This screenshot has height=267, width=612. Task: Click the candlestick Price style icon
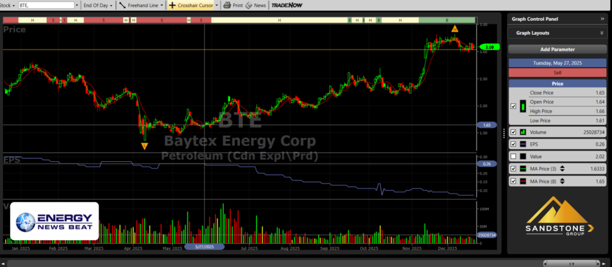[523, 106]
